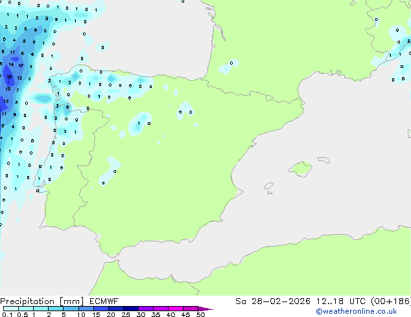411x317 pixels.
Task: Click the Mallorca island on the map
Action: click(x=299, y=169)
